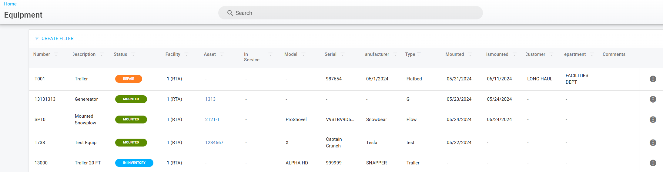Open filter icon beside Facility header
Viewport: 663px width, 172px height.
tap(186, 54)
